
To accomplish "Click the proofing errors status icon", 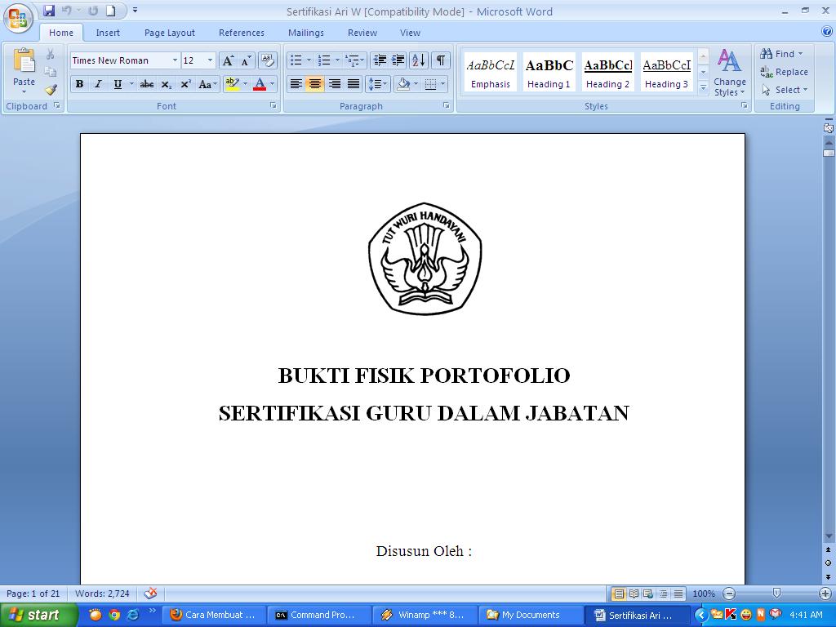I will tap(150, 593).
